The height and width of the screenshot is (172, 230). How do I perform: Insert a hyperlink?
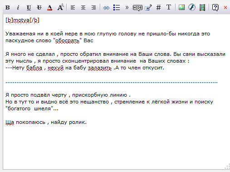[106, 8]
